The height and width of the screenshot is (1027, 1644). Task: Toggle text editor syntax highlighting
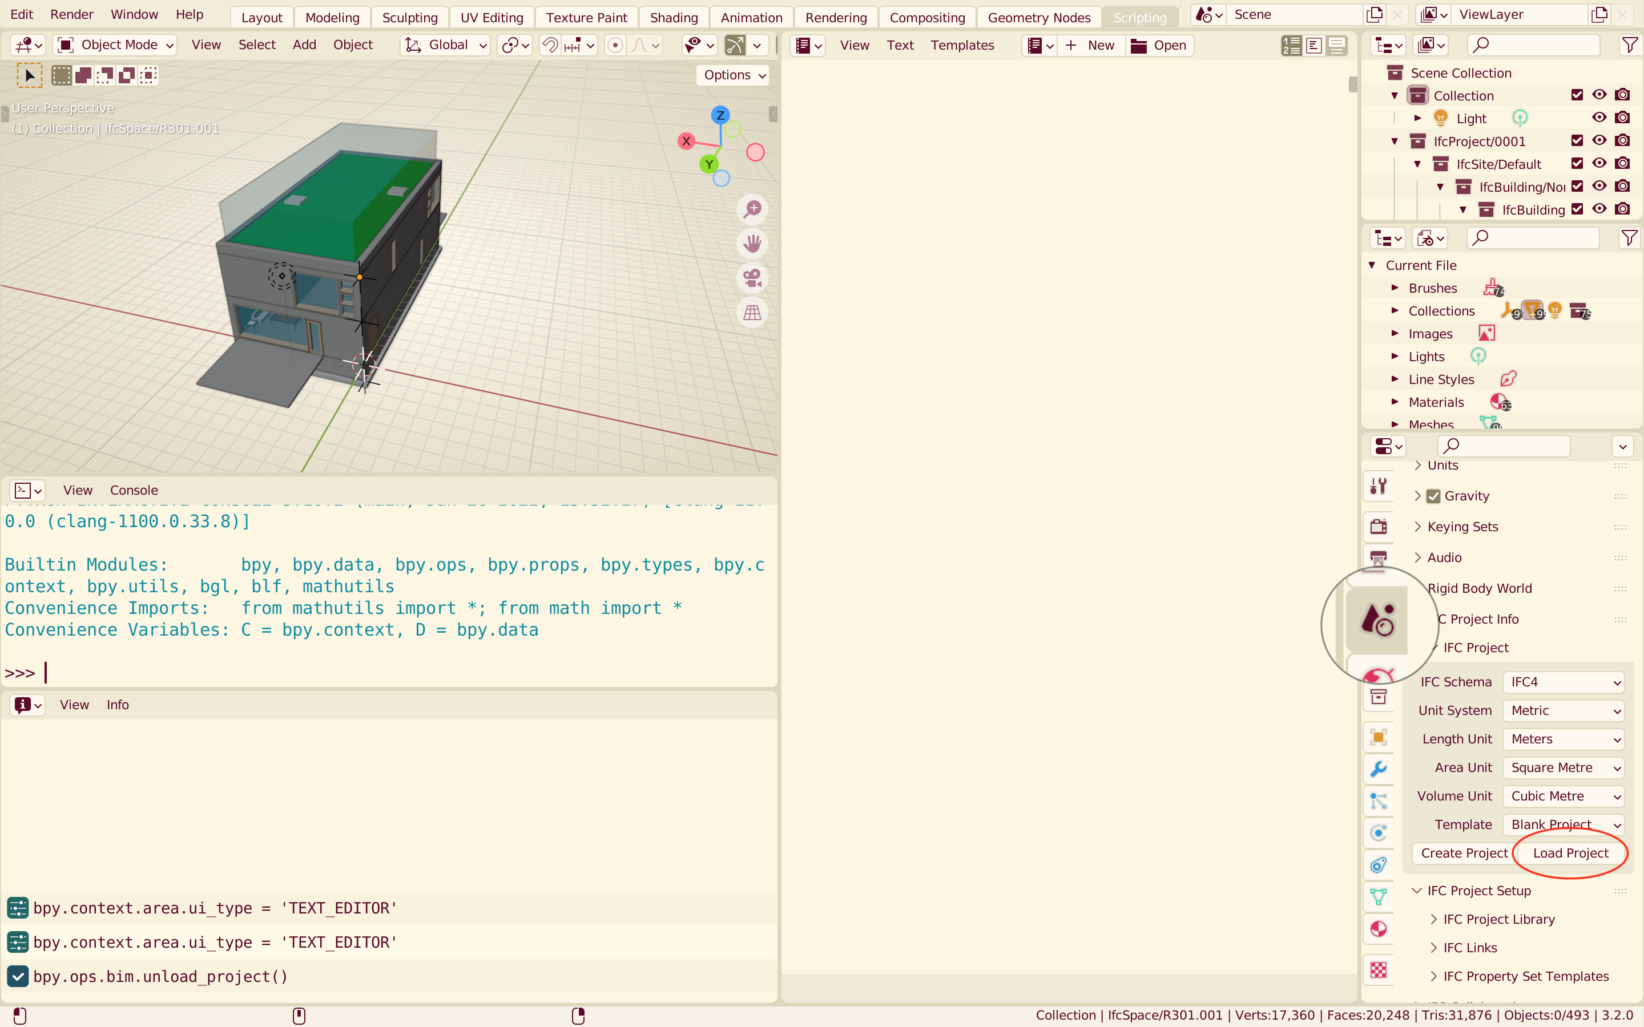1336,46
